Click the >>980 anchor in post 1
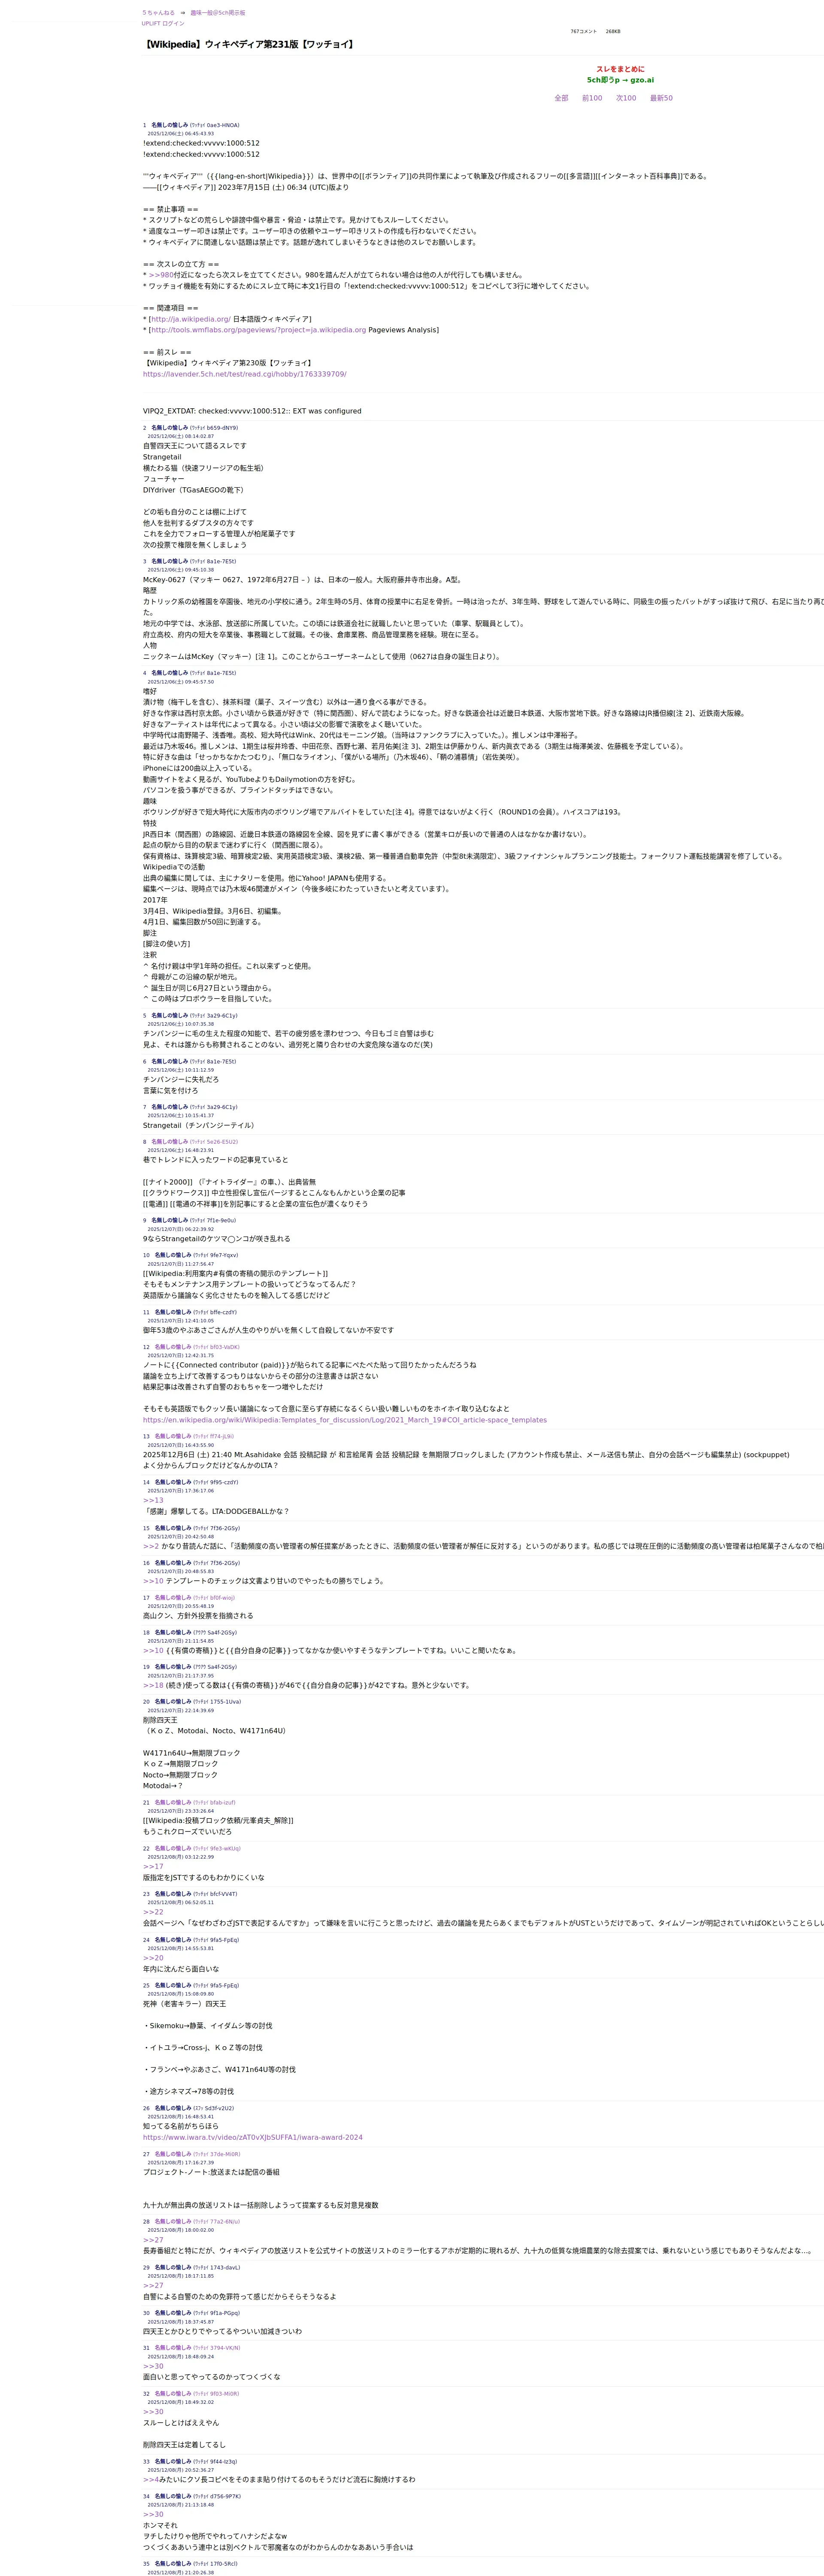 click(160, 275)
